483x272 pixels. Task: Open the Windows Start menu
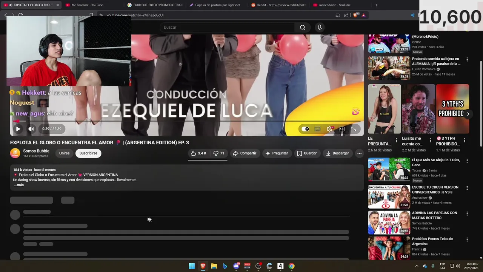click(x=192, y=266)
